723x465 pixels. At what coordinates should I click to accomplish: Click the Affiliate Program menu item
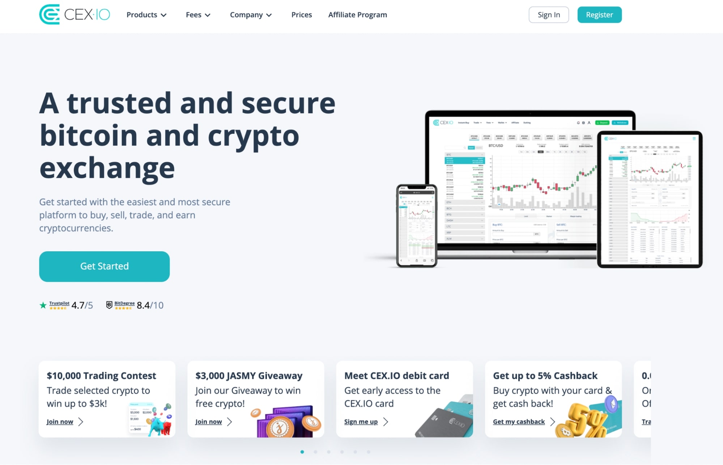(358, 15)
